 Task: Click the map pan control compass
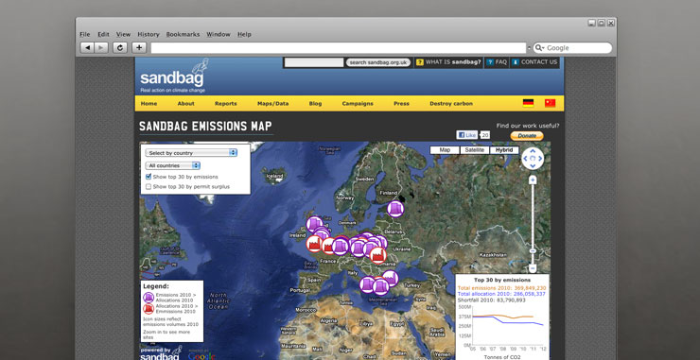(533, 159)
